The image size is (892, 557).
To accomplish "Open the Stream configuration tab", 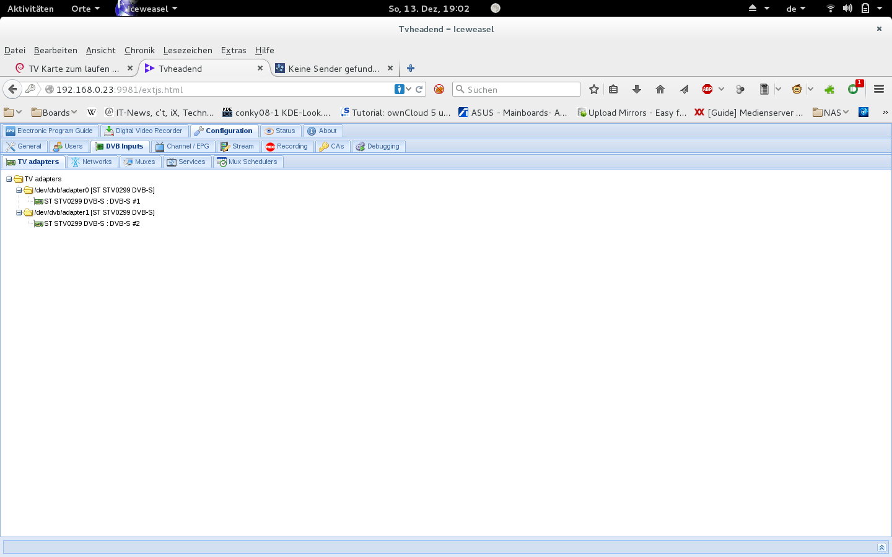I will 238,146.
